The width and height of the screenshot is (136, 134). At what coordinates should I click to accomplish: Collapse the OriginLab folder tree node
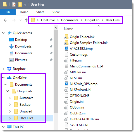[8, 91]
